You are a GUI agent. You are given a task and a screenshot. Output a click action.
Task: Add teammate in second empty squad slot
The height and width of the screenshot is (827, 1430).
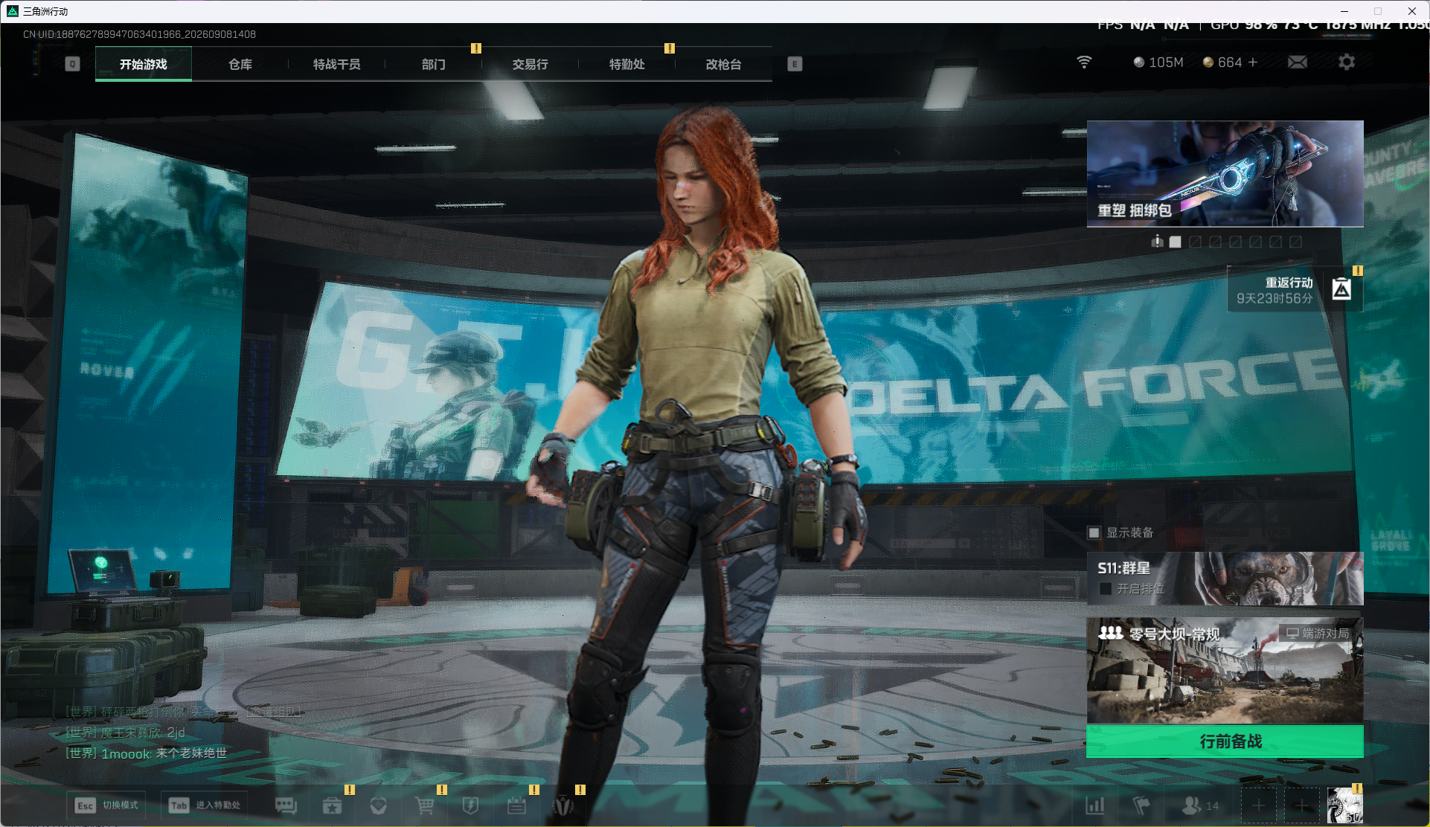click(1301, 805)
